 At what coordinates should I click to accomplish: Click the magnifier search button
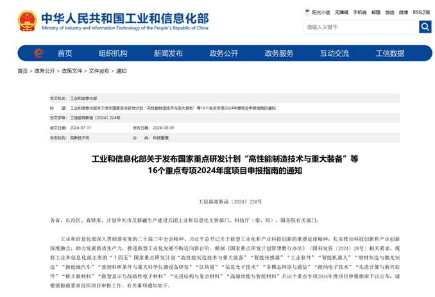pos(425,27)
